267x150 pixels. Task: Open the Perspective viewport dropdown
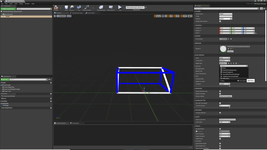tap(61, 16)
